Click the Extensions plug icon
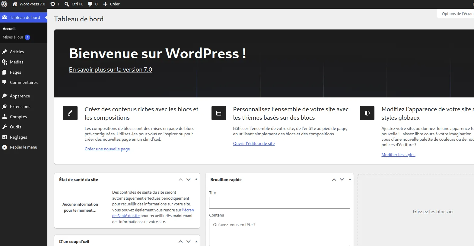This screenshot has height=246, width=474. (x=5, y=106)
